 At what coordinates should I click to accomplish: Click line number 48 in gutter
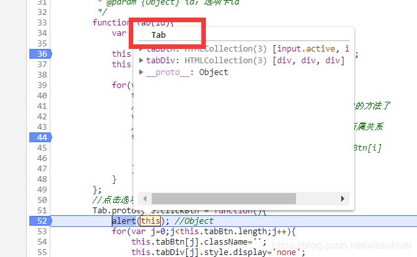[42, 179]
